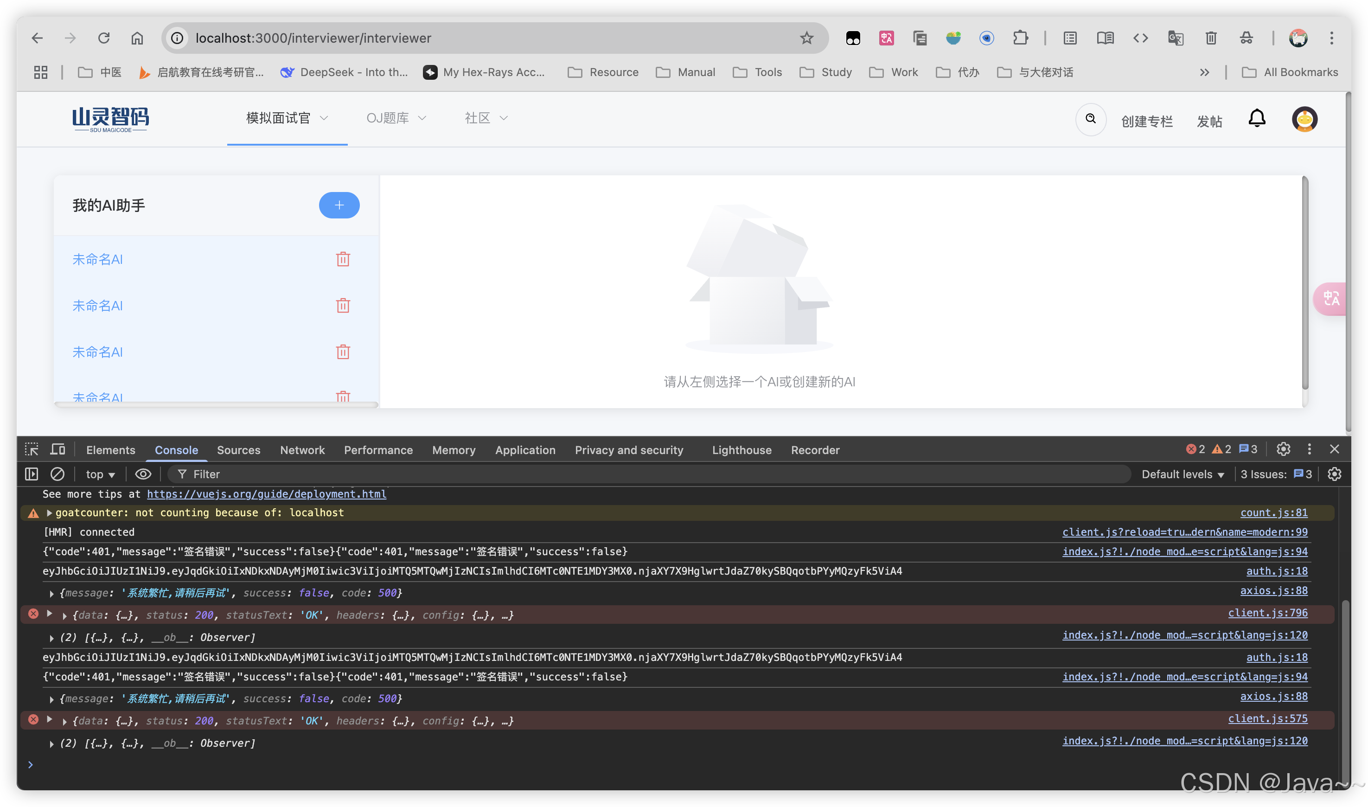Image resolution: width=1368 pixels, height=807 pixels.
Task: Click the blue plus button to add AI assistant
Action: click(x=339, y=205)
